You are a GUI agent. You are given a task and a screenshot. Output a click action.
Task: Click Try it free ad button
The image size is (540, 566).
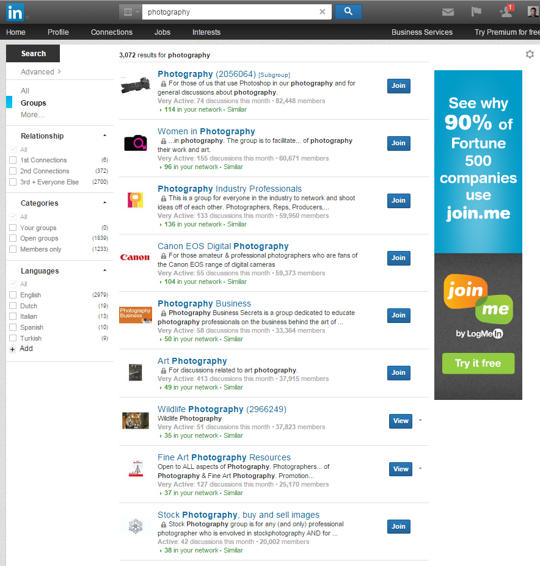[x=478, y=363]
